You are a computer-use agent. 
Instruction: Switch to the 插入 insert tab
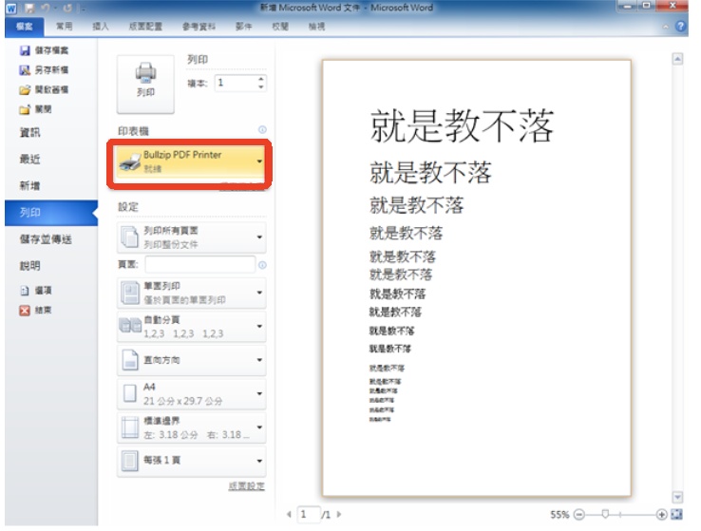[x=100, y=27]
